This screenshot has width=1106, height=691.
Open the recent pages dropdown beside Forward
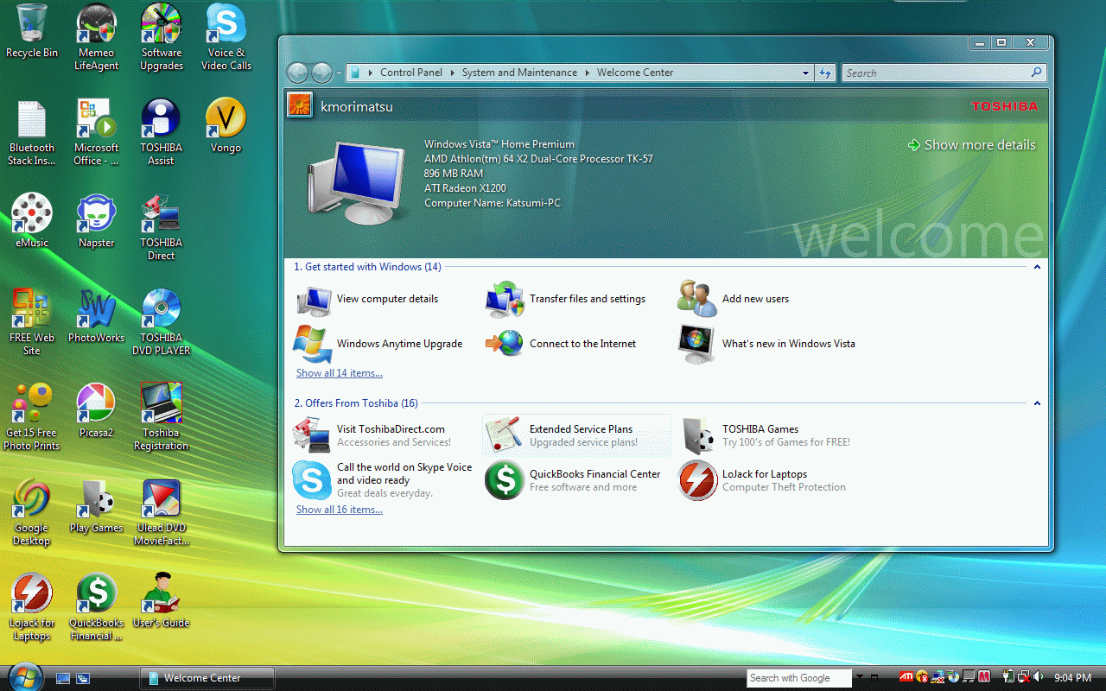pos(339,73)
